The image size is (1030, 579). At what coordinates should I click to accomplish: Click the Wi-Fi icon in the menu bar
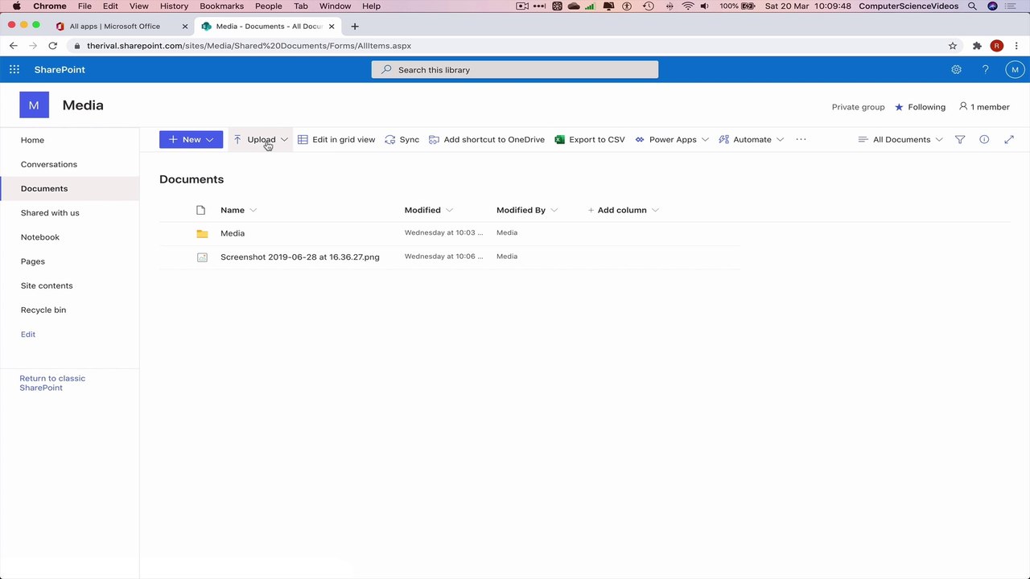coord(688,6)
